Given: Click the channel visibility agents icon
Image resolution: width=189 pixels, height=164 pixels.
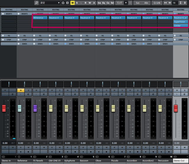Looking at the screenshot, I should (x=63, y=3).
